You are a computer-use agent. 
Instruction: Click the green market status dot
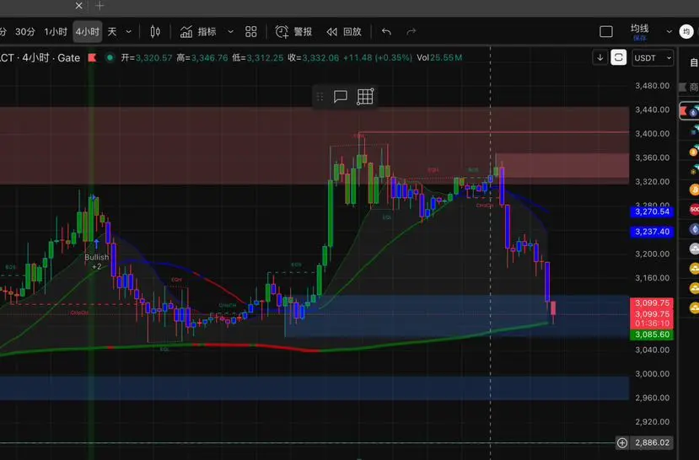(x=110, y=57)
